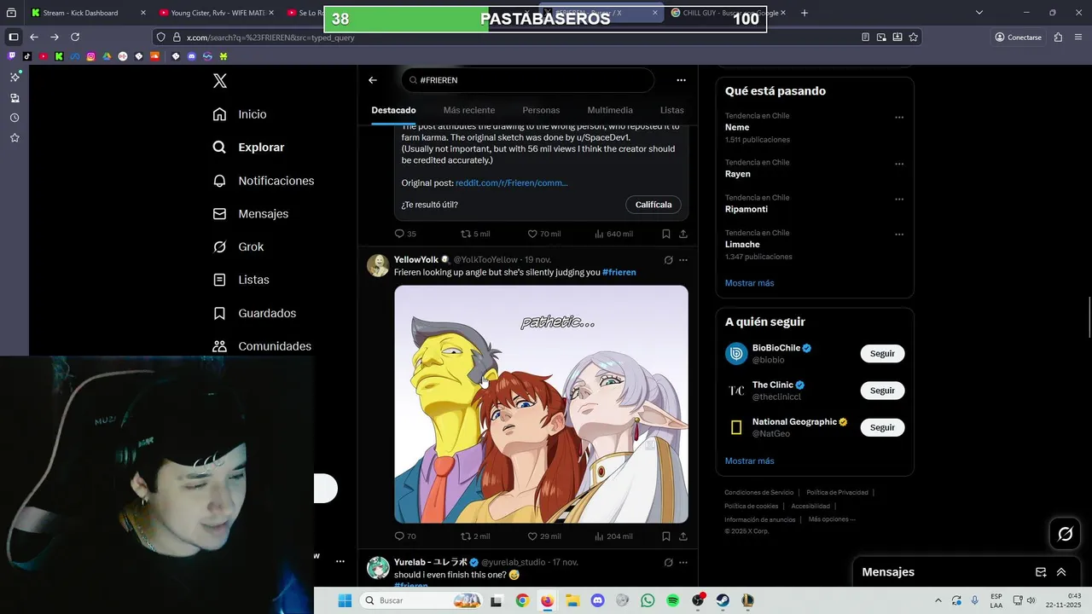Open the 'pathetic...' Frieren artwork image
1092x614 pixels.
[541, 404]
